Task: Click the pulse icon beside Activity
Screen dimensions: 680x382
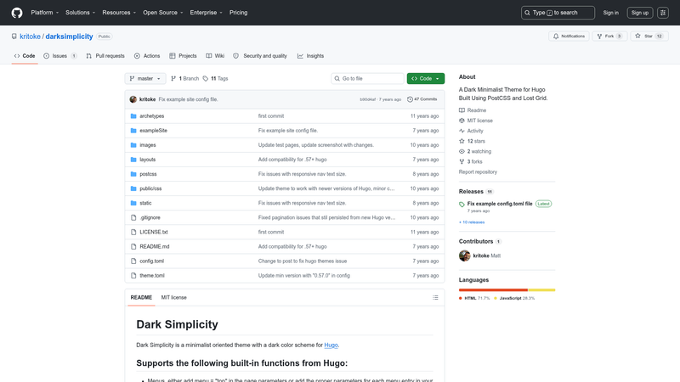Action: [462, 131]
